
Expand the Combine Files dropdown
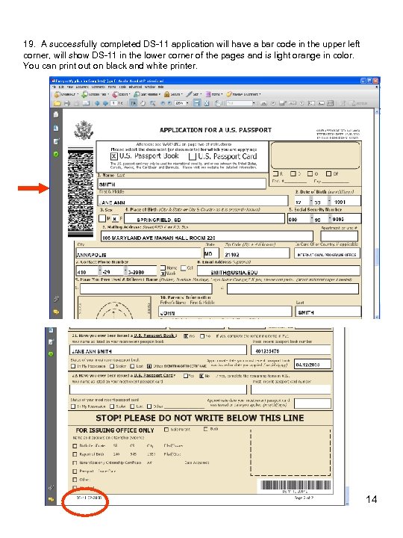coord(108,94)
